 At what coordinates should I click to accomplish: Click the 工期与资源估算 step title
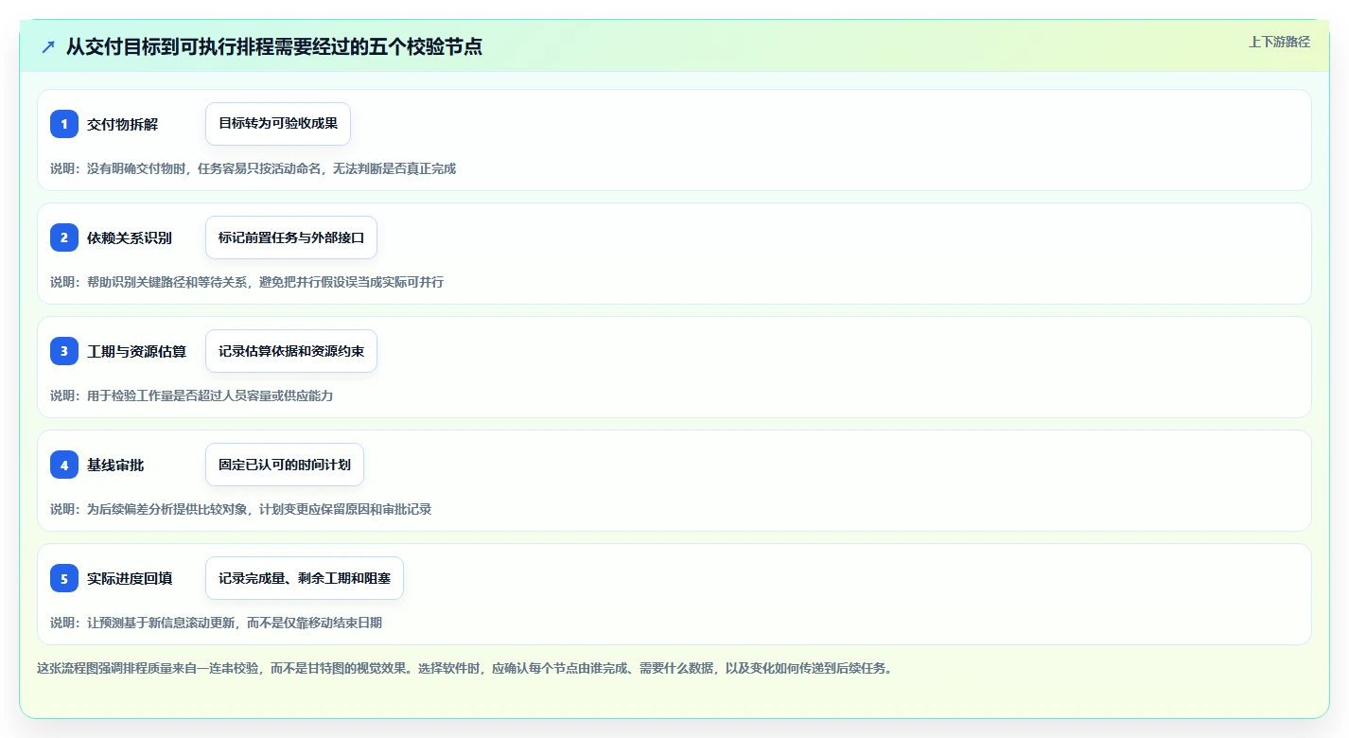(x=136, y=351)
